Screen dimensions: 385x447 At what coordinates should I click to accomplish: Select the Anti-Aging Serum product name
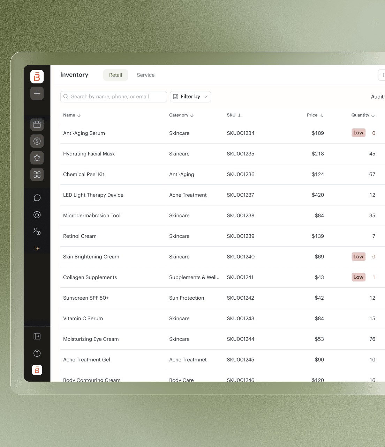[84, 133]
